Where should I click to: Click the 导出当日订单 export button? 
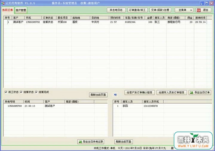200,93
